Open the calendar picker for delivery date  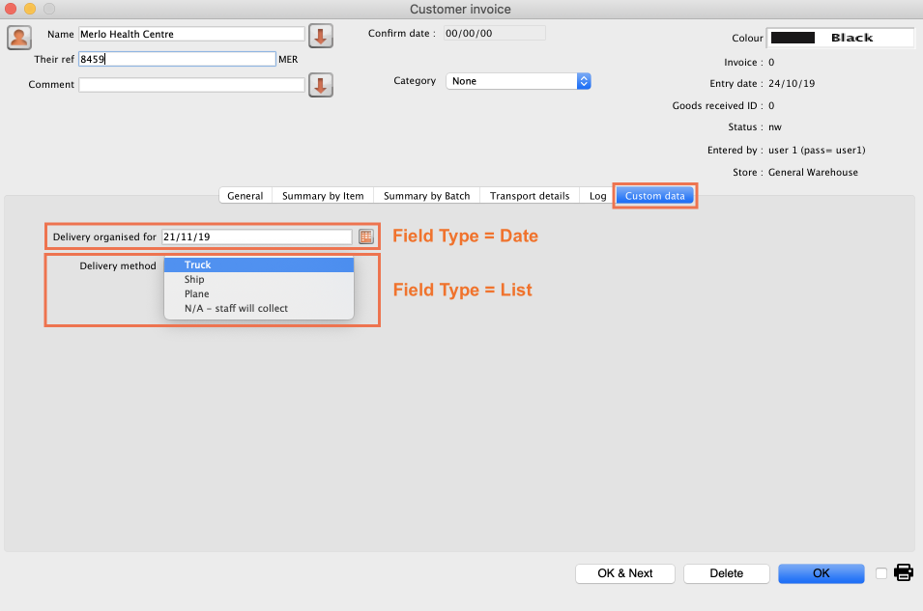pyautogui.click(x=366, y=236)
